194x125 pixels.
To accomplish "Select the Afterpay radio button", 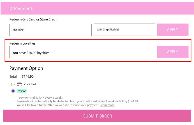I will coord(13,91).
